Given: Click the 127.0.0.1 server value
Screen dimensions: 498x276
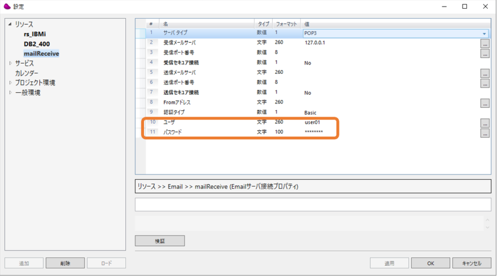Looking at the screenshot, I should coord(315,42).
